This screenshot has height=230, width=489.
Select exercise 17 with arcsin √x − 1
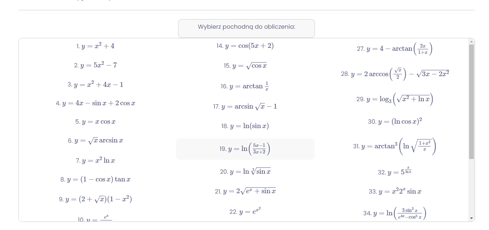245,106
